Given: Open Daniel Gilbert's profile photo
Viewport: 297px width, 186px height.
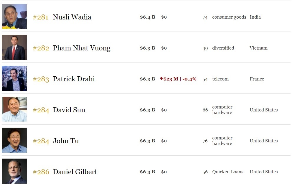Looking at the screenshot, I should pyautogui.click(x=14, y=171).
